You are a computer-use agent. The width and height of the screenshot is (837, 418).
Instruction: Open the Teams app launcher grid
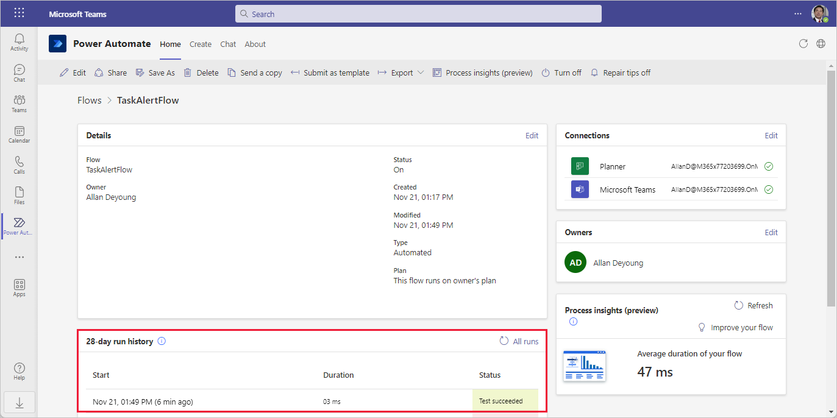(19, 13)
